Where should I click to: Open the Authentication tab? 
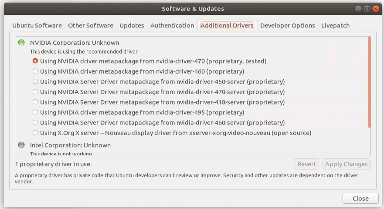[x=172, y=25]
